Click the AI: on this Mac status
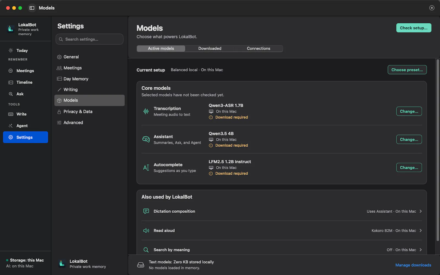The image size is (440, 275). pyautogui.click(x=20, y=266)
